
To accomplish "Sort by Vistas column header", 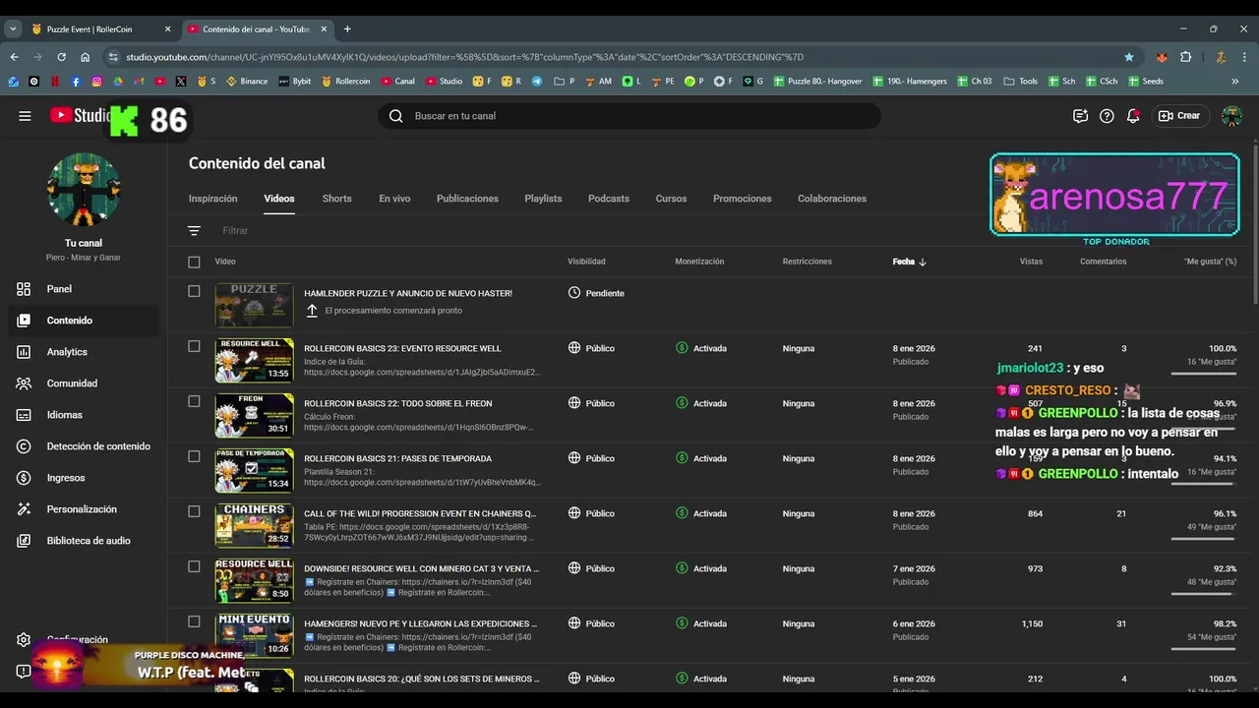I will coord(1031,262).
